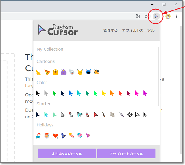Viewport: 185px width, 165px height.
Task: Choose the magenta pink arrow cursor
Action: 137,93
